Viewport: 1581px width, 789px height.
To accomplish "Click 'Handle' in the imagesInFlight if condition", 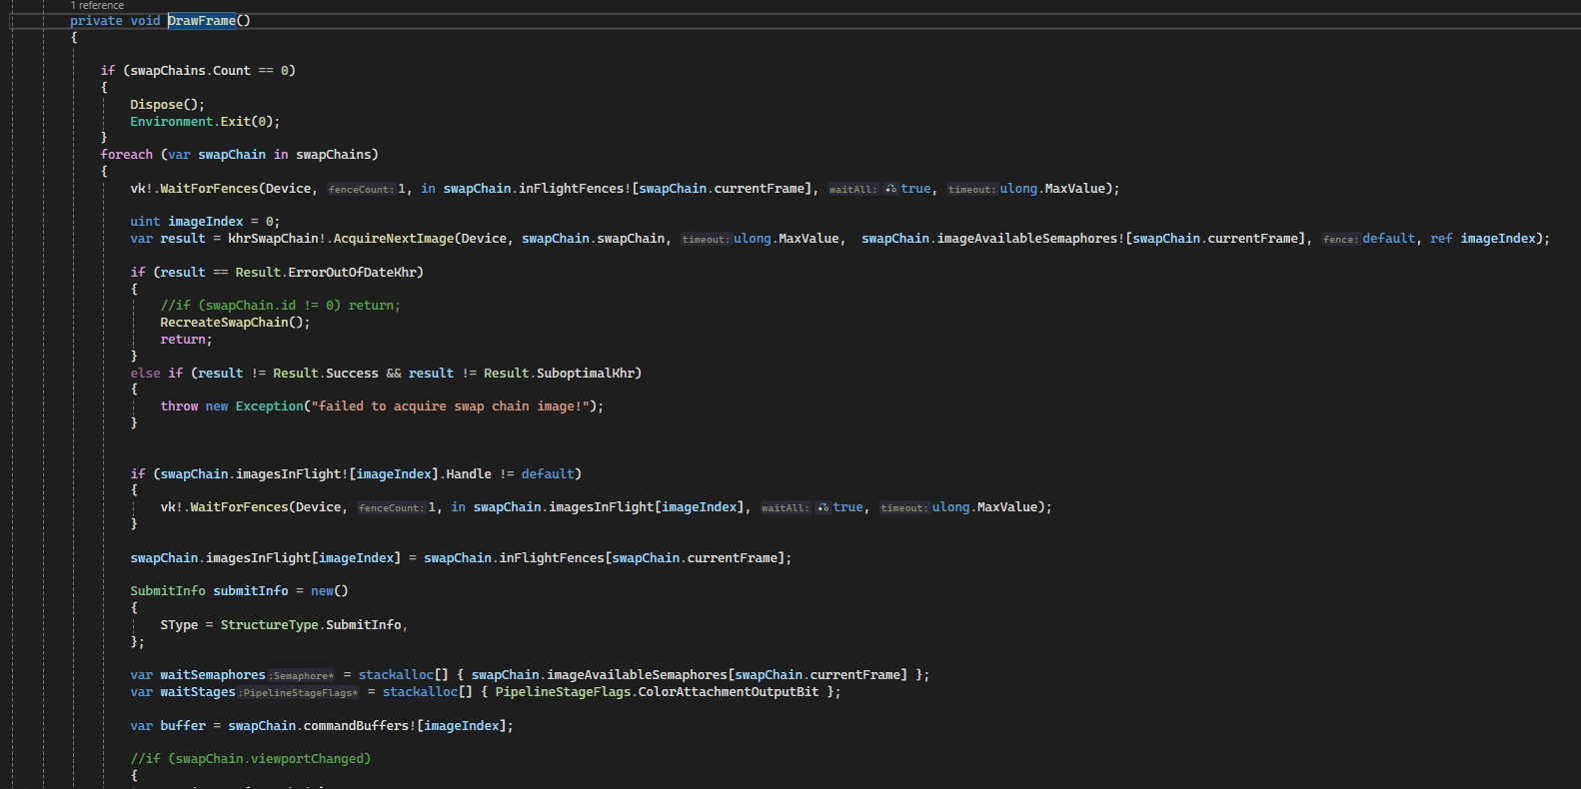I will [469, 474].
